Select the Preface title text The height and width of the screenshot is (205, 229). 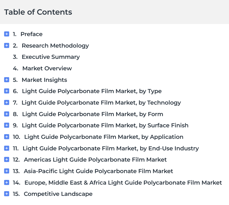(x=32, y=34)
